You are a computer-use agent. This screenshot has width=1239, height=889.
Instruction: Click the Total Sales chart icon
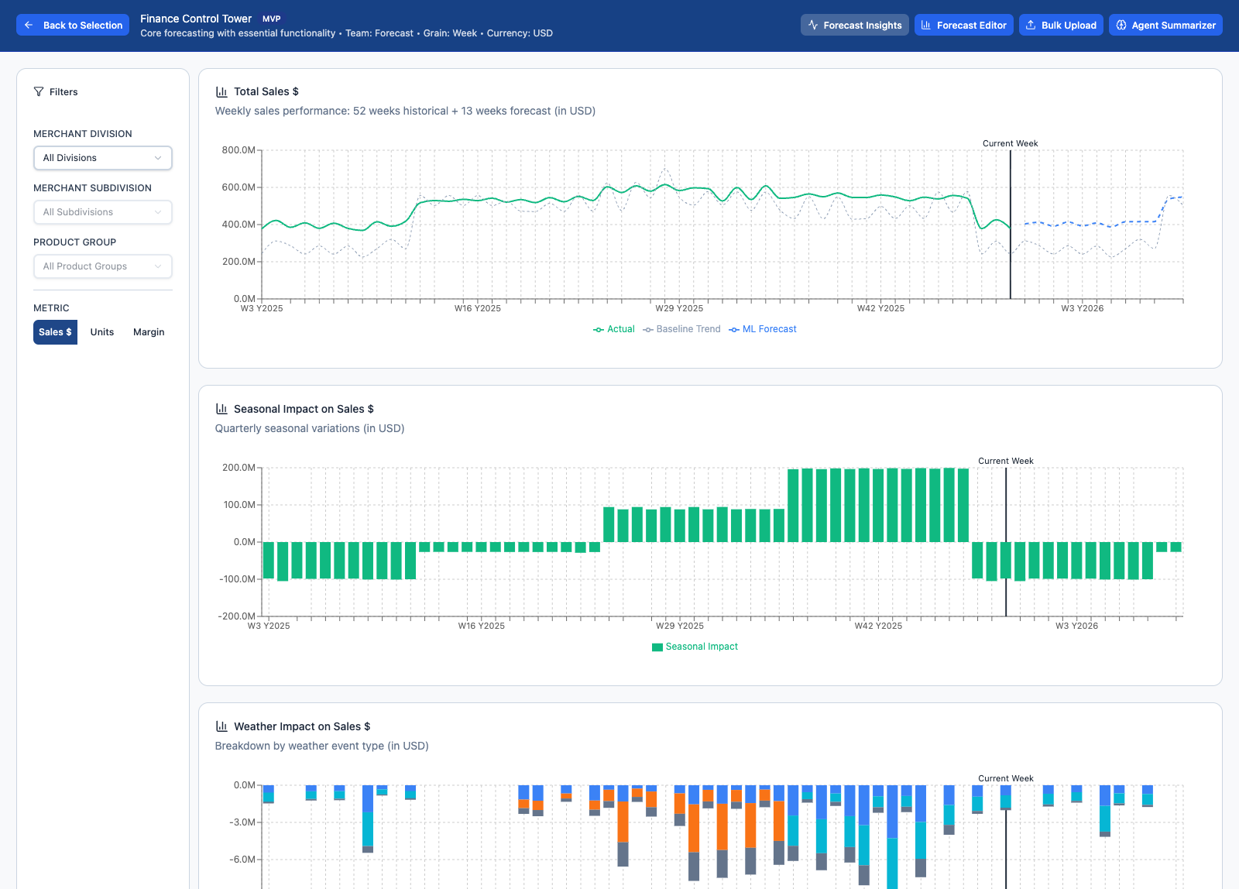221,91
